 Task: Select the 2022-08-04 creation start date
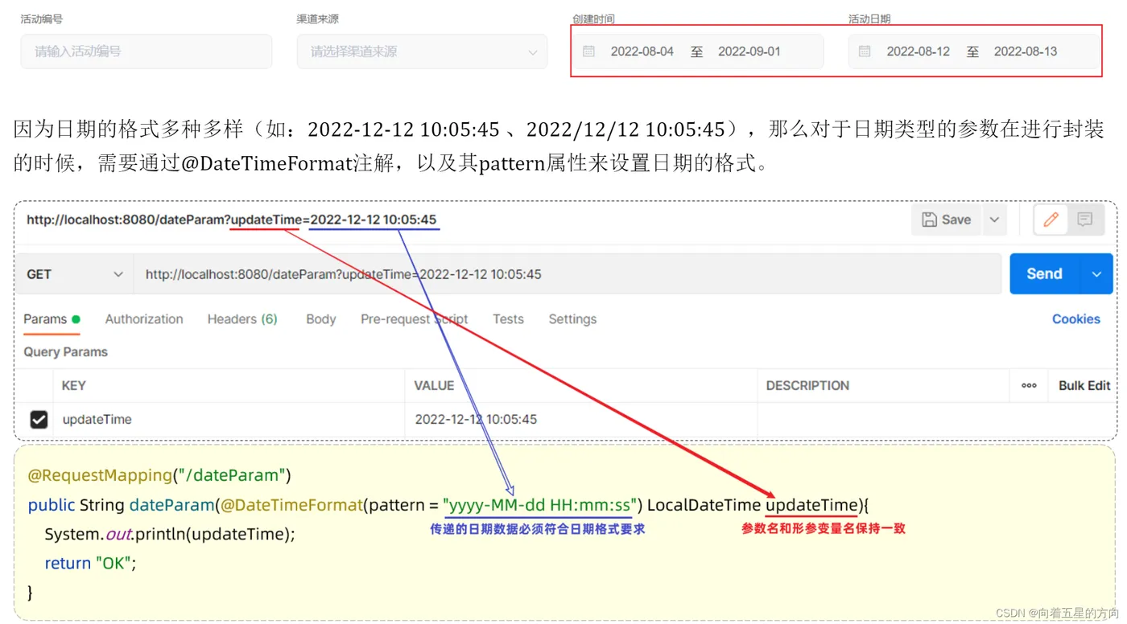point(642,51)
